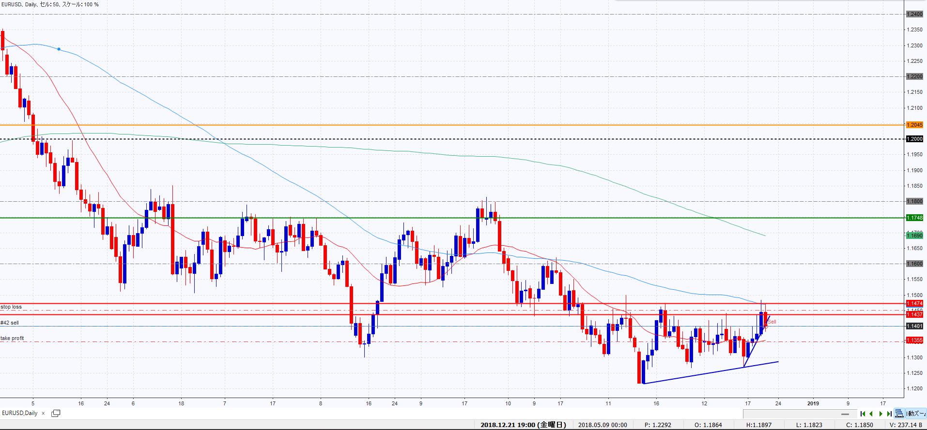The image size is (927, 430).
Task: Click the blue star marker on moving average
Action: [x=59, y=49]
